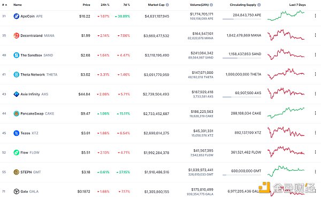Viewport: 321px width, 199px height.
Task: Click the Decentraland logo icon
Action: pos(16,36)
